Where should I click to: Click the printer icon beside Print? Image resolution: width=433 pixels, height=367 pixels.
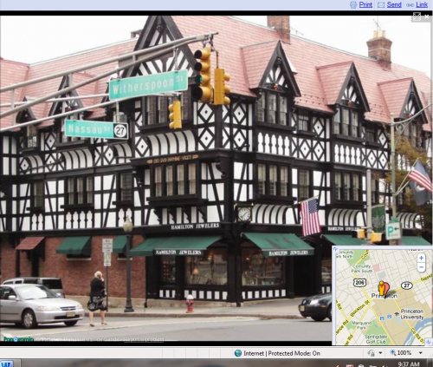pos(353,5)
